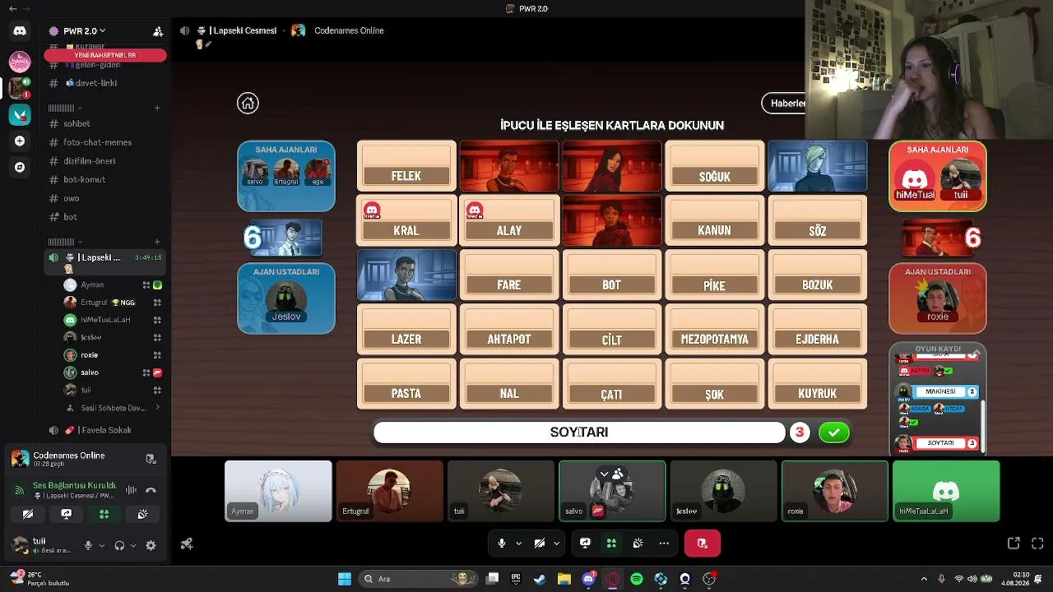Share your screen from call bar

pos(585,543)
